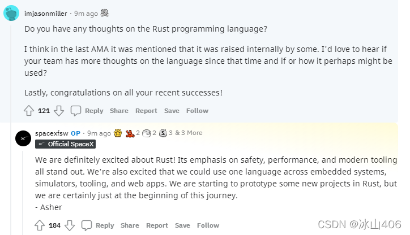Click the gold award on spacexfsw's reply
410x235 pixels.
point(118,133)
